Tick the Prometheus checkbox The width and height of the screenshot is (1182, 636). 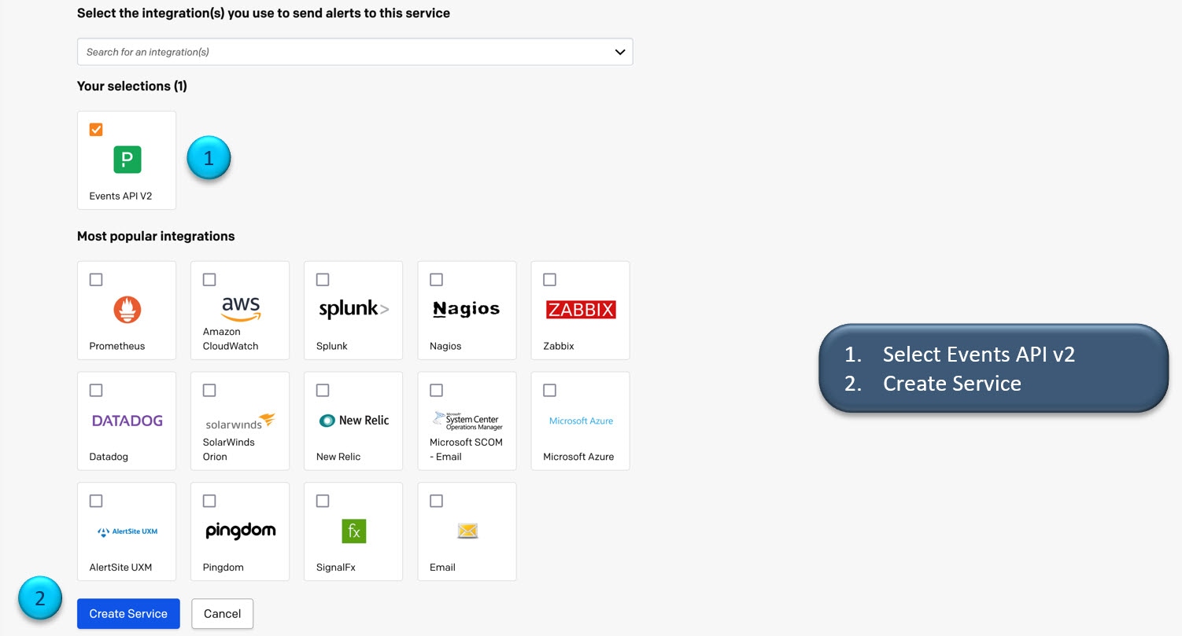coord(96,280)
